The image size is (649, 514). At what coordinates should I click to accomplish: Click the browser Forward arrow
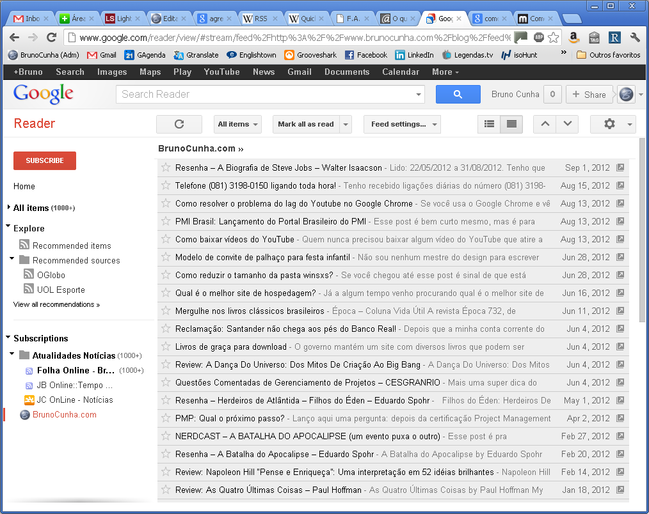pyautogui.click(x=33, y=38)
